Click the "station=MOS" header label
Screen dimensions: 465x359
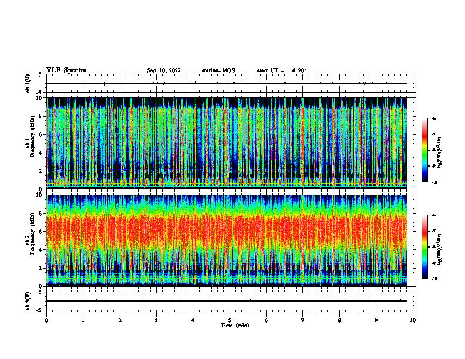[x=218, y=70]
